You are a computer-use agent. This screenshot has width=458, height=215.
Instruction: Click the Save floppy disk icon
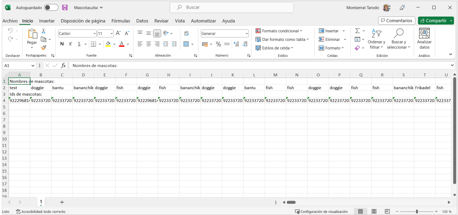(x=65, y=8)
